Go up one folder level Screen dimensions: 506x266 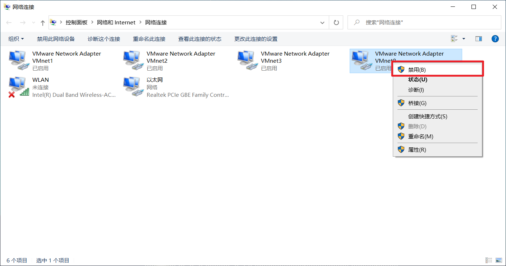coord(43,23)
